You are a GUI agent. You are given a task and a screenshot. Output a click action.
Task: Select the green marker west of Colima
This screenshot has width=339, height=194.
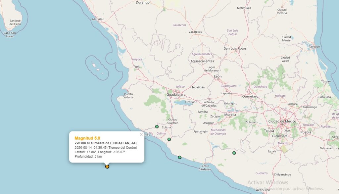(x=157, y=126)
